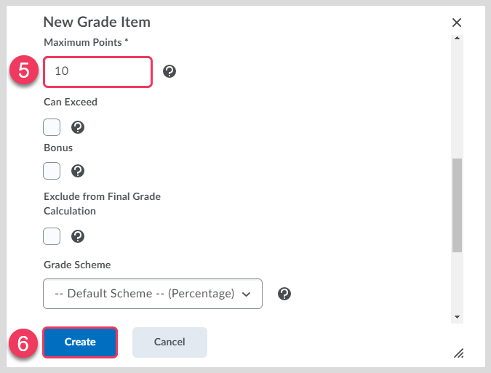
Task: Enable the Can Exceed checkbox
Action: click(52, 127)
